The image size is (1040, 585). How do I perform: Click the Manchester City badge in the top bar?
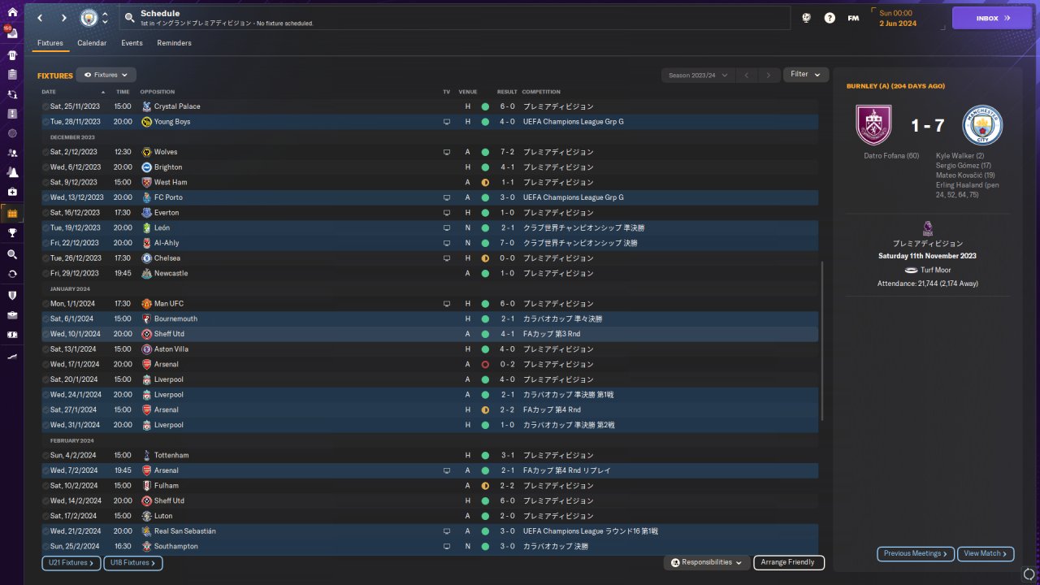coord(89,18)
